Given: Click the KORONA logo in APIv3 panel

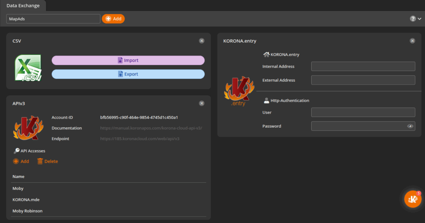Looking at the screenshot, I should (28, 128).
